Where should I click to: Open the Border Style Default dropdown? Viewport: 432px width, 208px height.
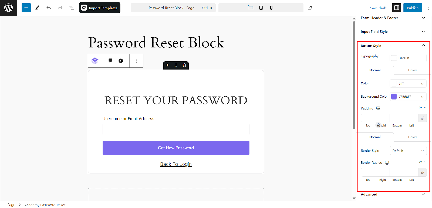tap(408, 151)
